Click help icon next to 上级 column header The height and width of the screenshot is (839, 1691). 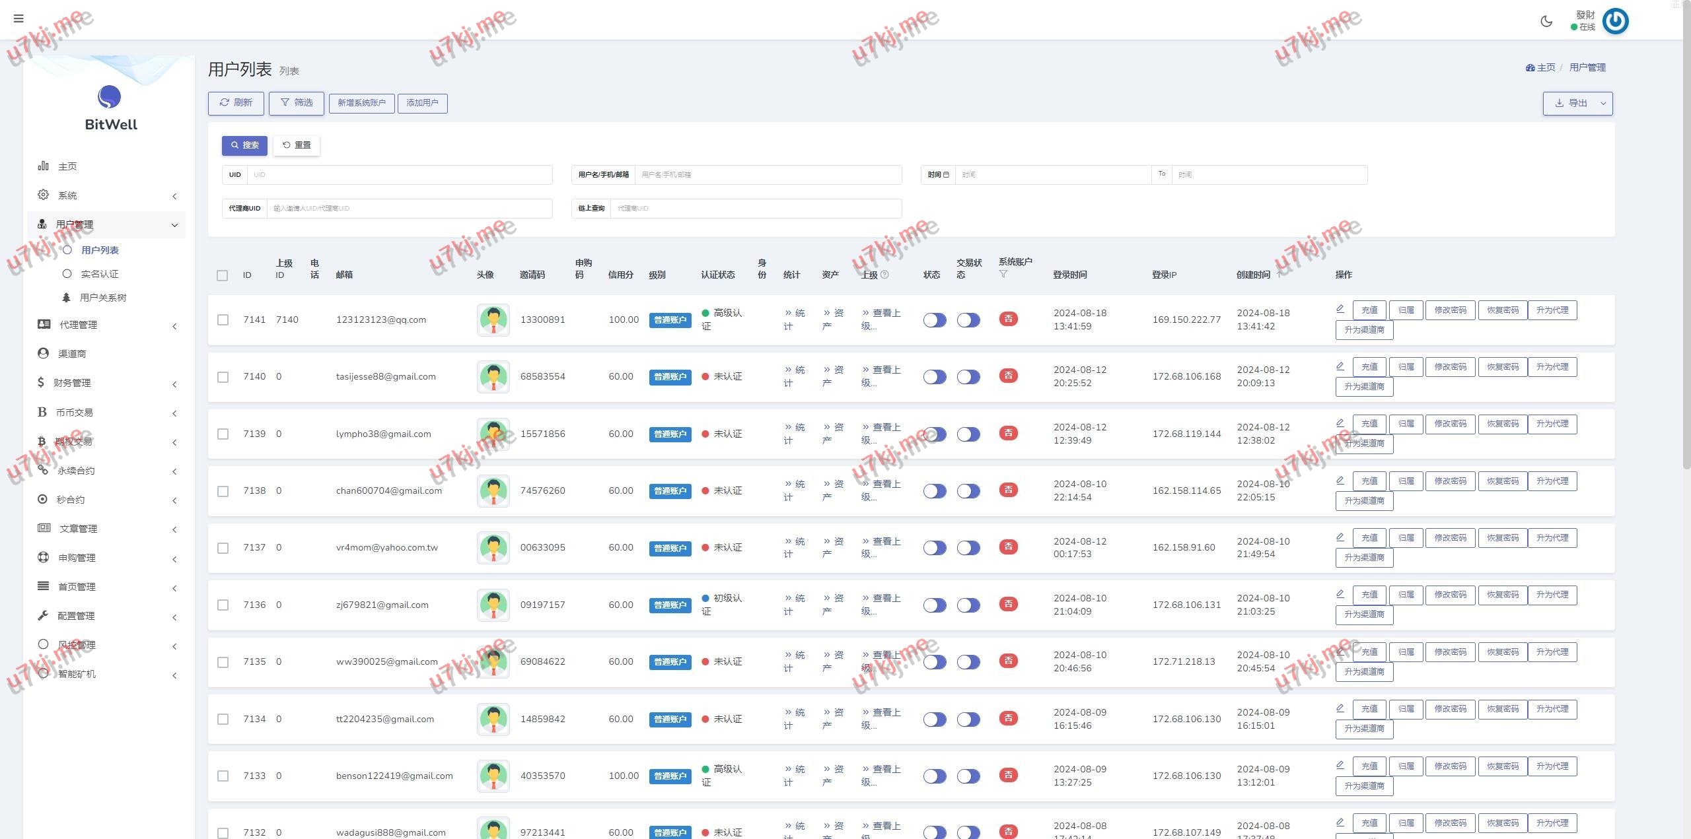(884, 275)
